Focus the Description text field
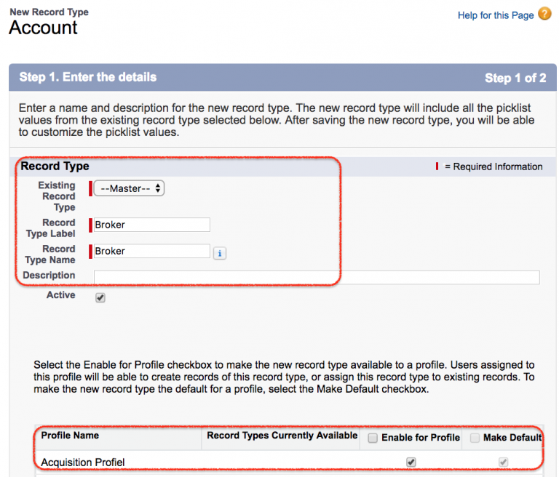 317,277
